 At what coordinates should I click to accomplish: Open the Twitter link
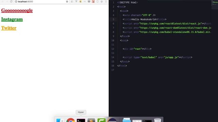click(x=9, y=28)
